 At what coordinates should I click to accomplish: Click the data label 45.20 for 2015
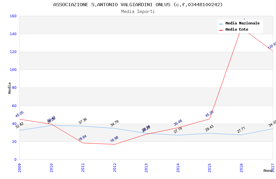click(x=209, y=114)
